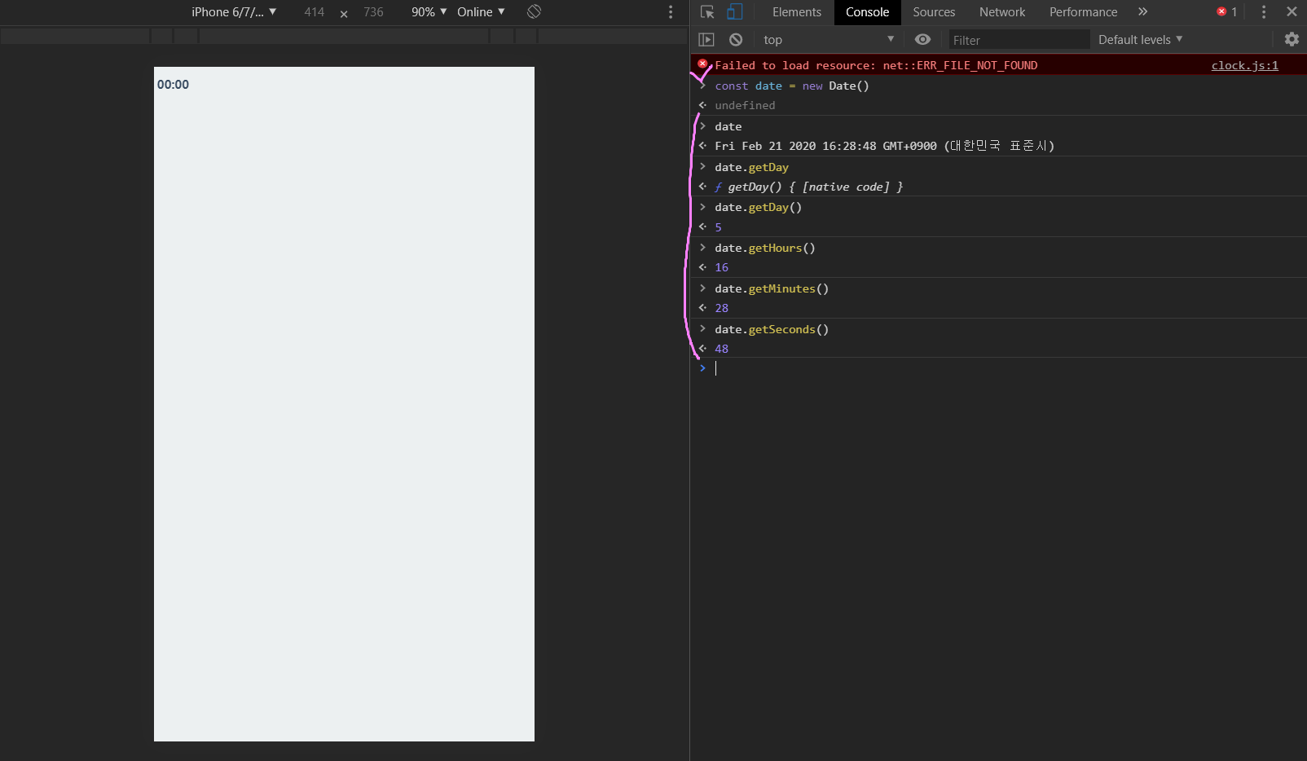Edit the viewport height 736 field

pyautogui.click(x=373, y=12)
